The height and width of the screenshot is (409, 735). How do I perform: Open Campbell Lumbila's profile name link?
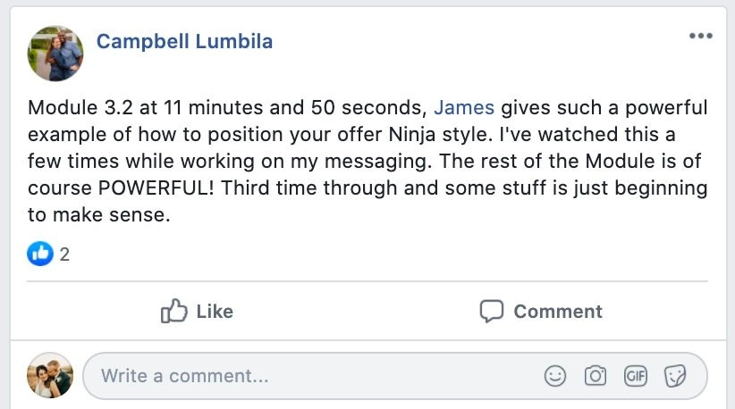[184, 42]
